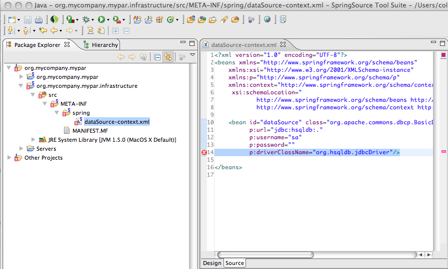
Task: Expand the JRE System Library node
Action: pyautogui.click(x=33, y=140)
